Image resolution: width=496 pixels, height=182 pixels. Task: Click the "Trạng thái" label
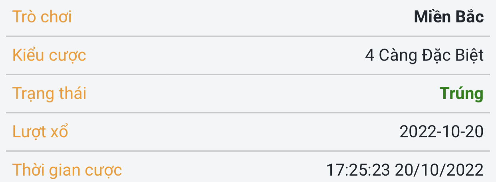click(49, 93)
